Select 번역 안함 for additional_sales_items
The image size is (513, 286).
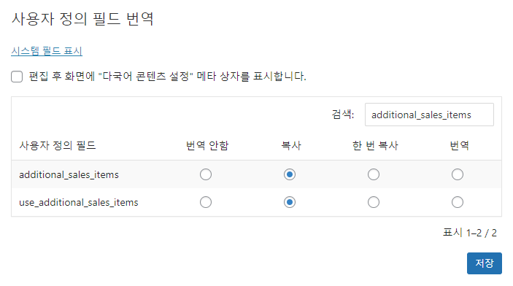tap(206, 174)
